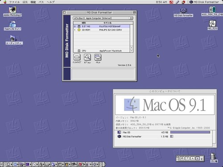Screen dimensions: 223x167
Task: Open the 機能 menu
Action: coord(33,2)
